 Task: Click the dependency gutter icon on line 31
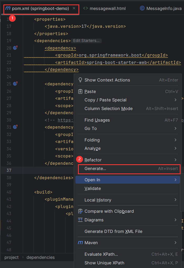pos(15,127)
